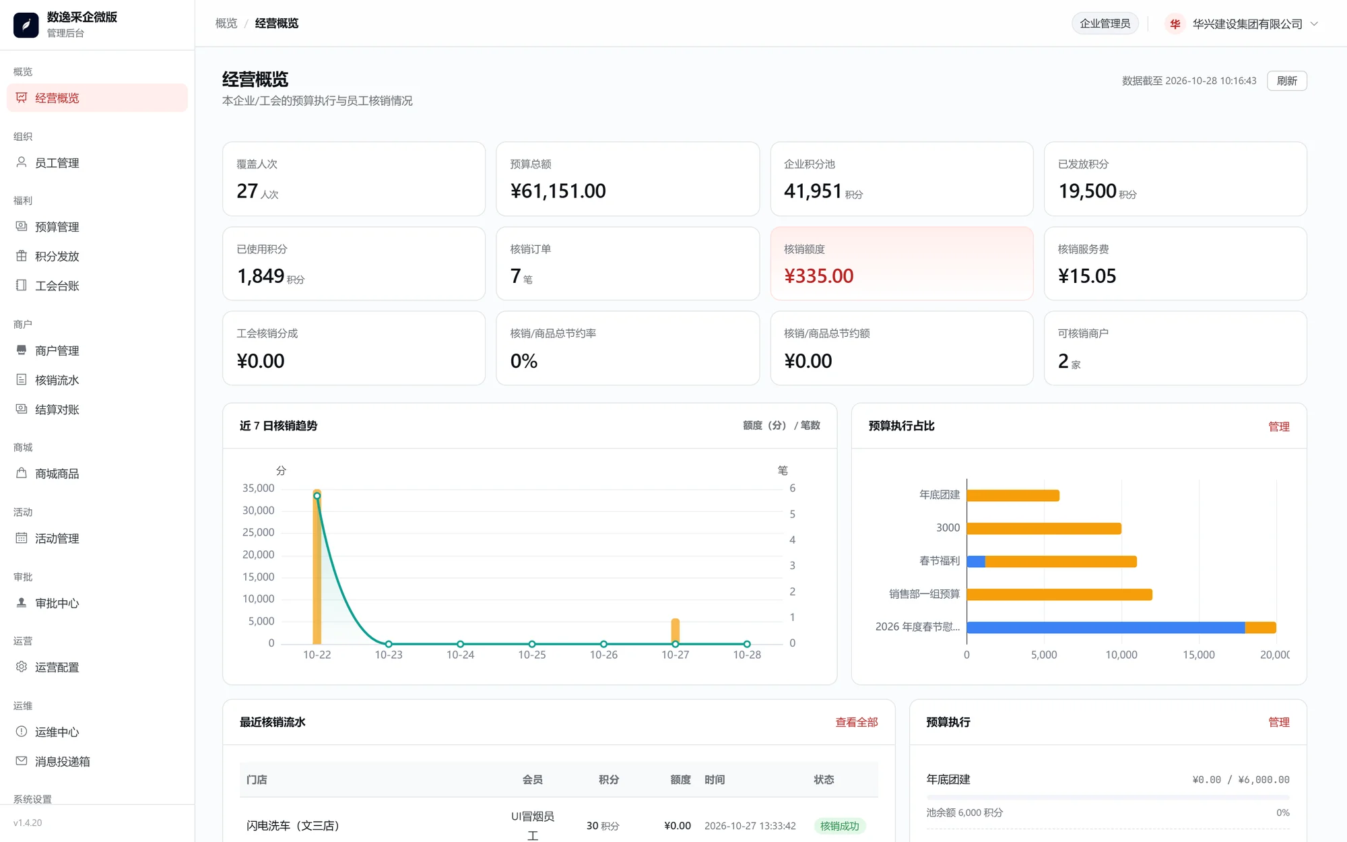The width and height of the screenshot is (1347, 842).
Task: Open the 员工管理 menu item
Action: click(x=97, y=162)
